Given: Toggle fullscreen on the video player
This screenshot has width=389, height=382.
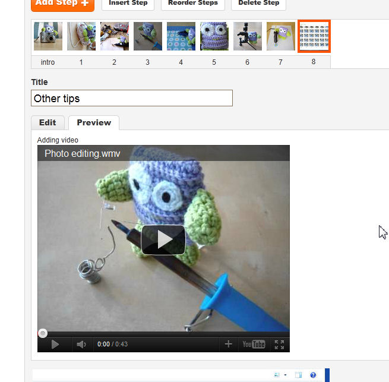Looking at the screenshot, I should 279,345.
